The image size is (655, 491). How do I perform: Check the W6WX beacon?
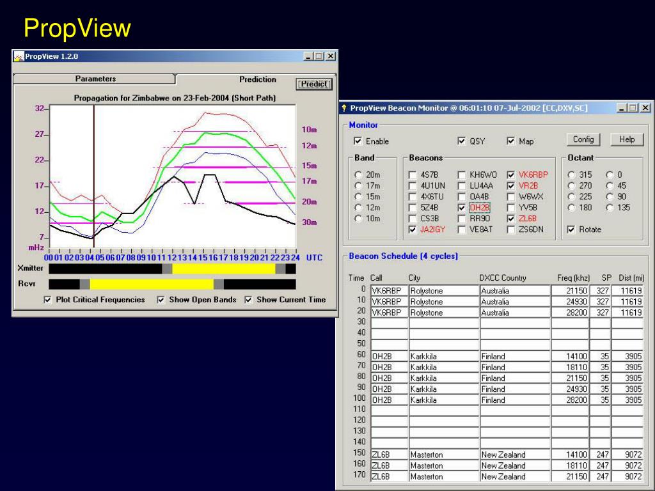(x=511, y=197)
